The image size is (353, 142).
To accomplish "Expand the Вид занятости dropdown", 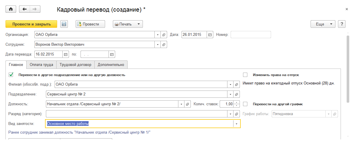I will click(x=237, y=124).
